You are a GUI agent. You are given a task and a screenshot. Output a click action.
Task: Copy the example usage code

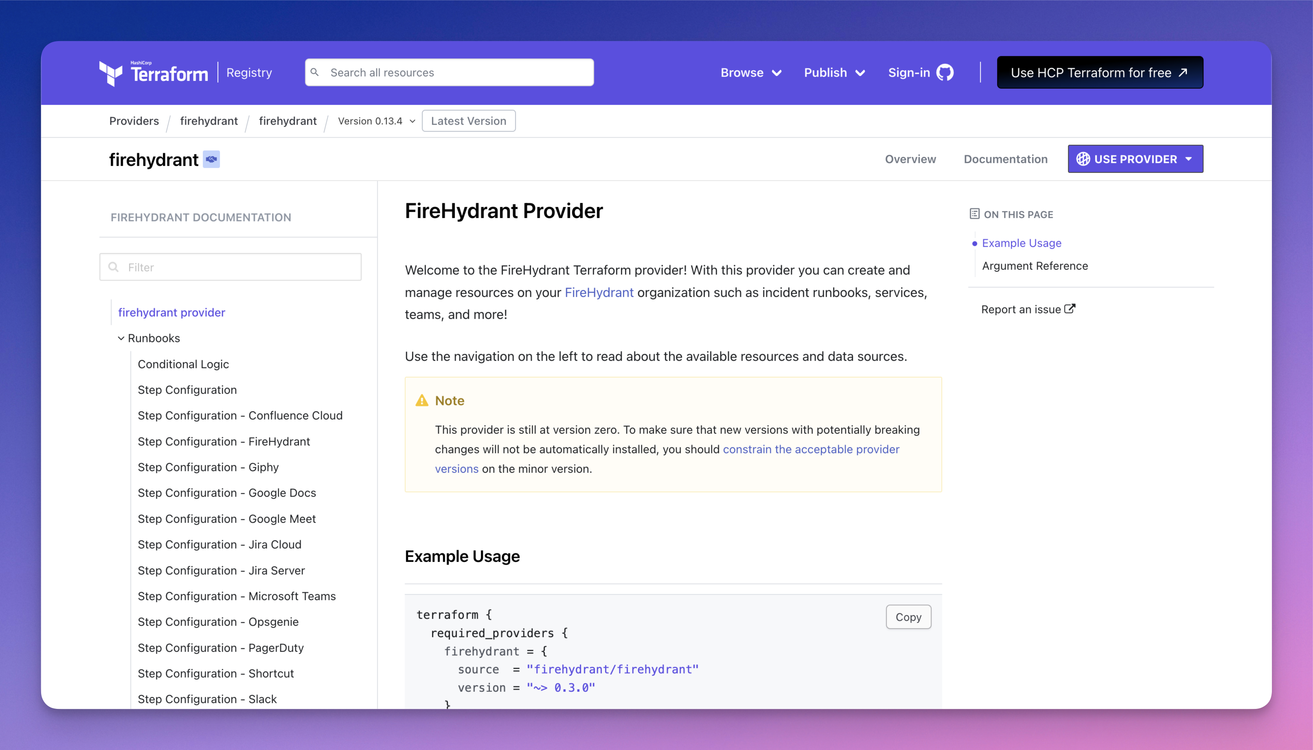[x=908, y=617]
